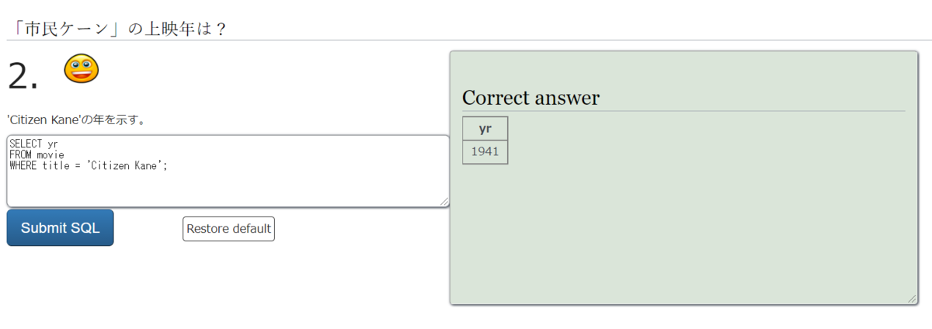
Task: Click the SQL text area resize handle
Action: (x=444, y=202)
